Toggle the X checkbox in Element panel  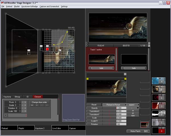6,115
